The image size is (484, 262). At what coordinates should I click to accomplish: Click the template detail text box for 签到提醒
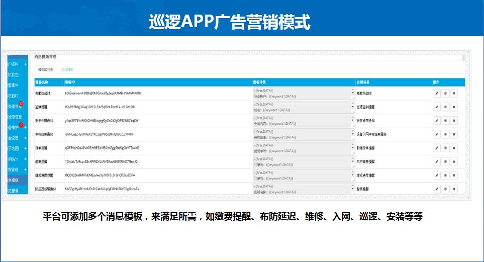tap(302, 107)
